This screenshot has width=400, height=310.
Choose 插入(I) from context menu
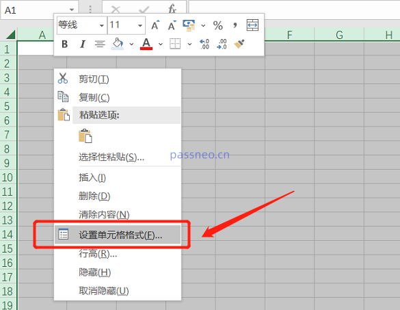pyautogui.click(x=118, y=177)
